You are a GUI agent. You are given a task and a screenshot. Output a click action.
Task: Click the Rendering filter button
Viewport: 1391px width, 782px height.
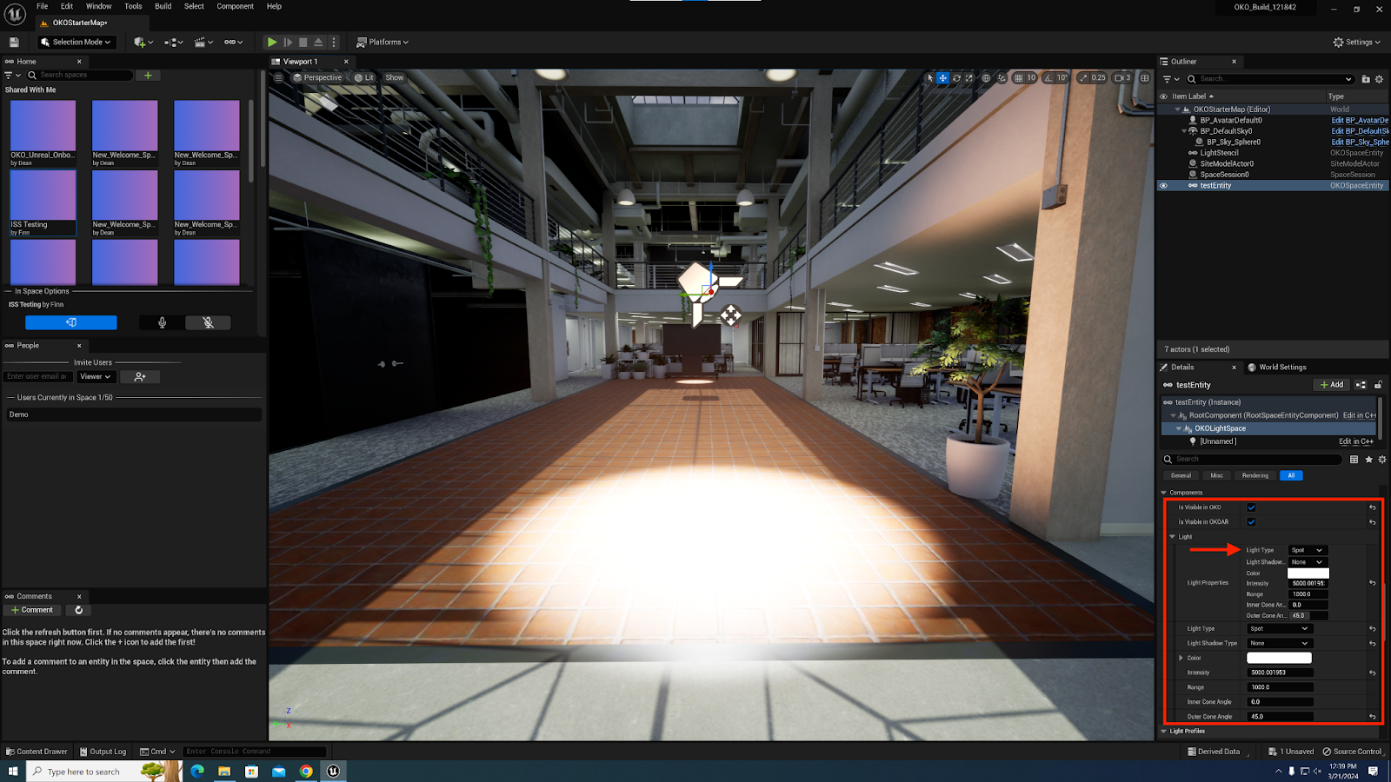point(1255,475)
